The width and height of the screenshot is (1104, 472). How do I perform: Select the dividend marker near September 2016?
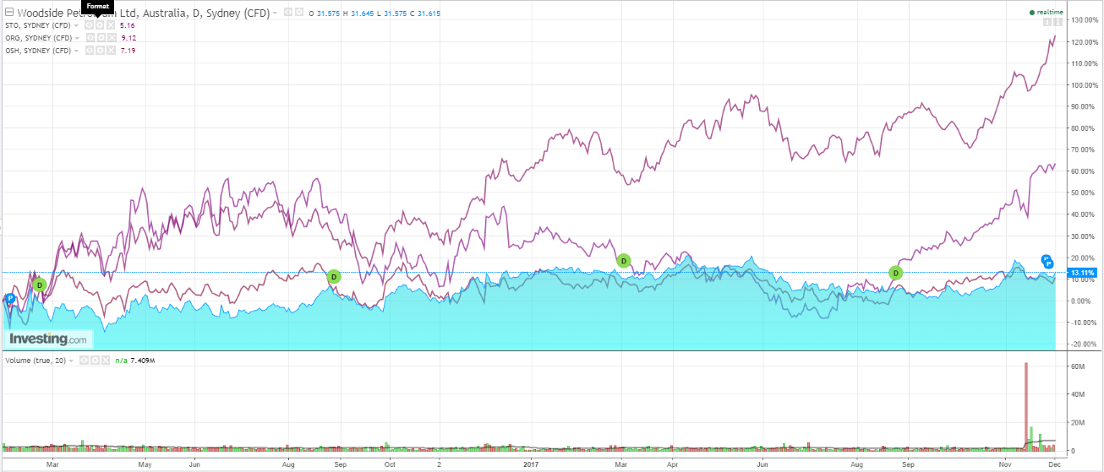(x=334, y=276)
